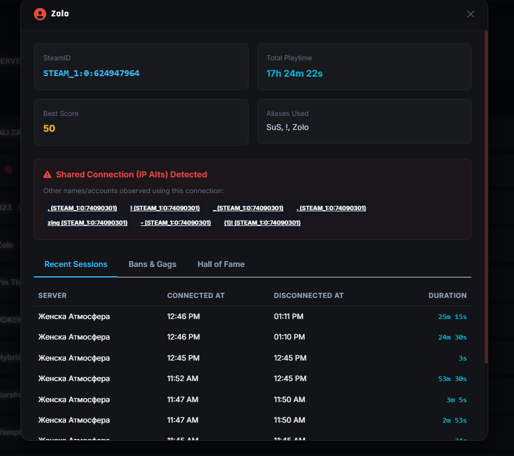This screenshot has height=456, width=514.
Task: Open the Hall of Fame tab
Action: point(221,264)
